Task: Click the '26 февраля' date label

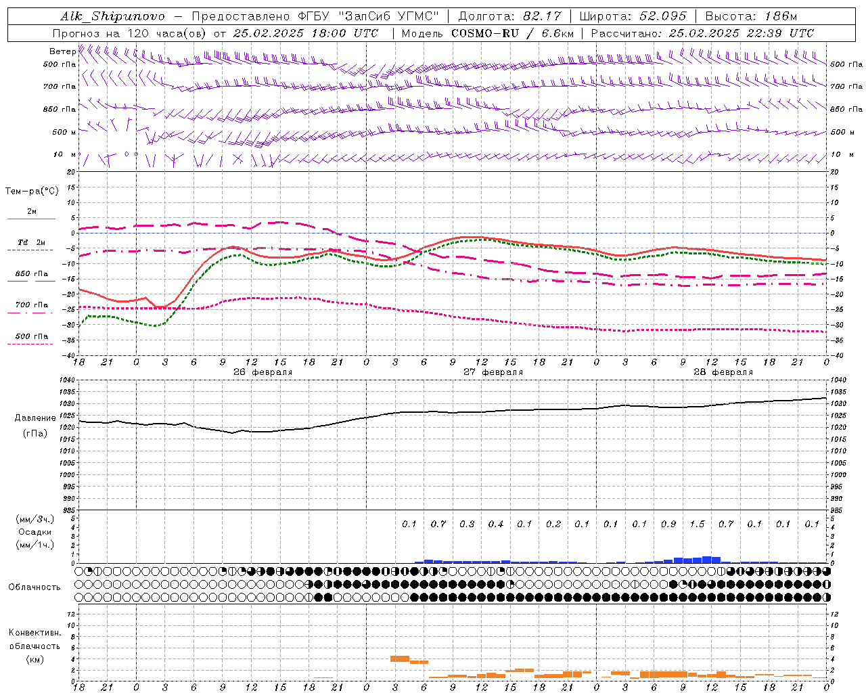Action: pos(263,372)
